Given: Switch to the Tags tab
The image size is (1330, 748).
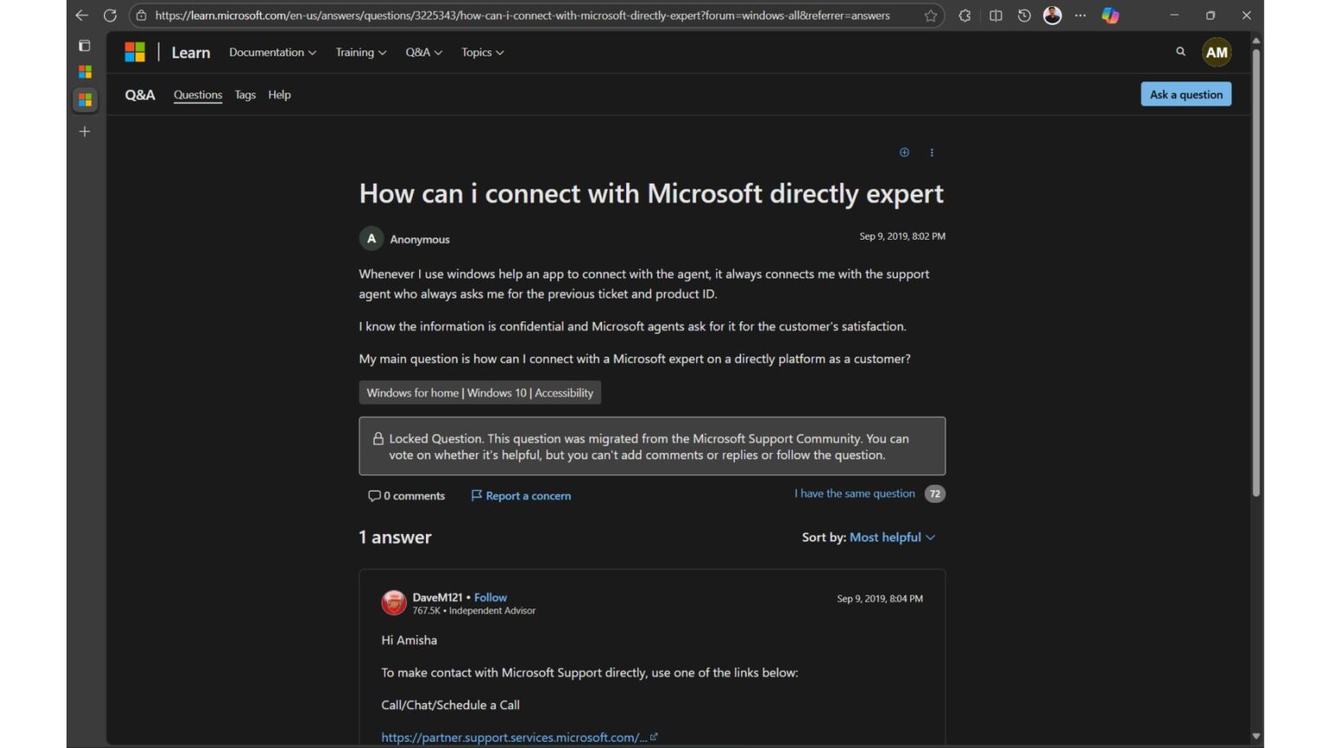Looking at the screenshot, I should 245,95.
